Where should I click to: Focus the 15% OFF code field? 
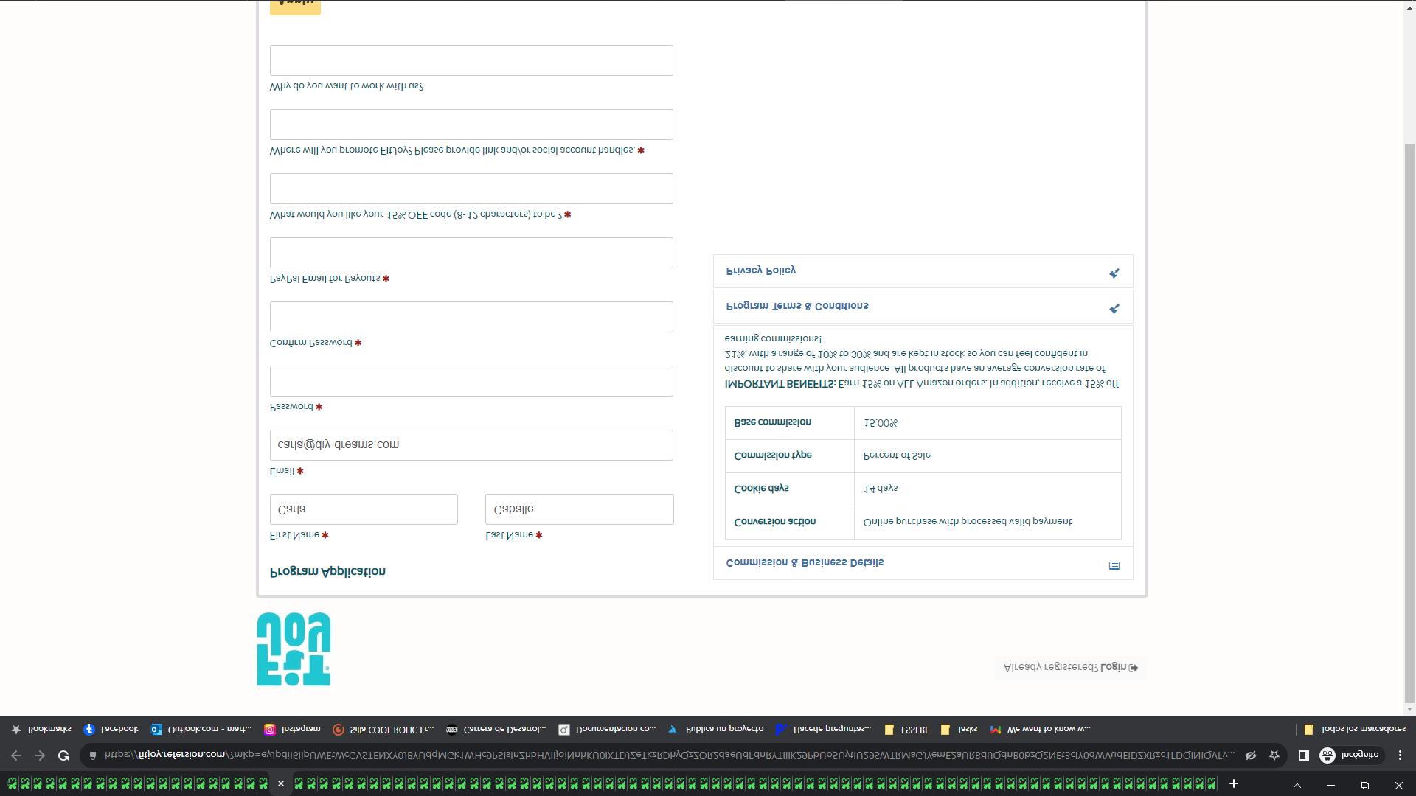point(471,189)
